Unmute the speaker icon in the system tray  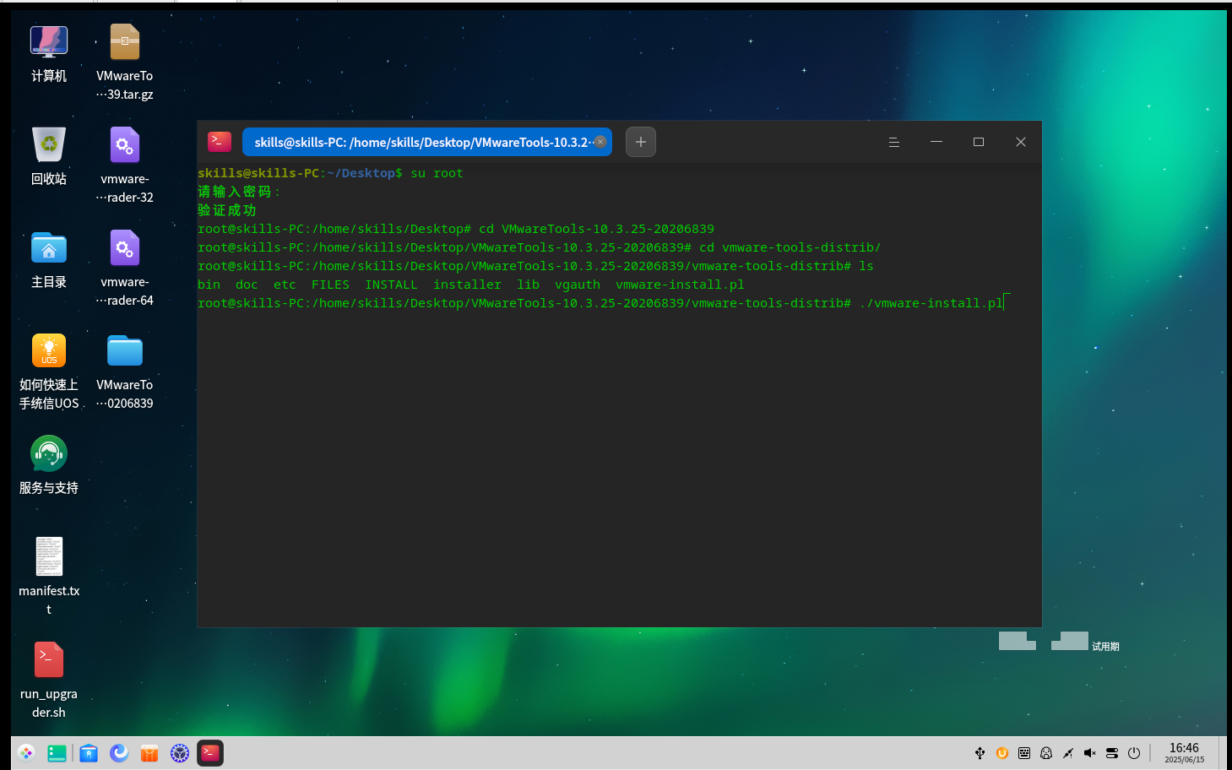pyautogui.click(x=1089, y=752)
